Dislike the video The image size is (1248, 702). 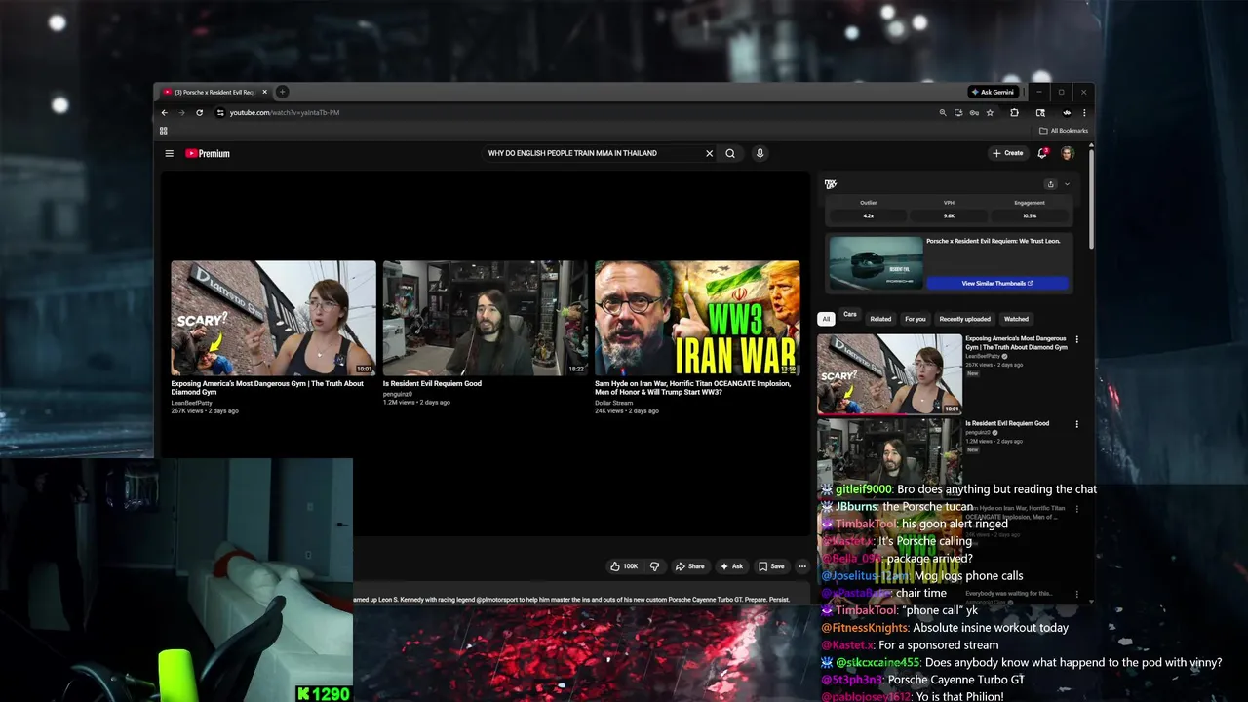[654, 566]
